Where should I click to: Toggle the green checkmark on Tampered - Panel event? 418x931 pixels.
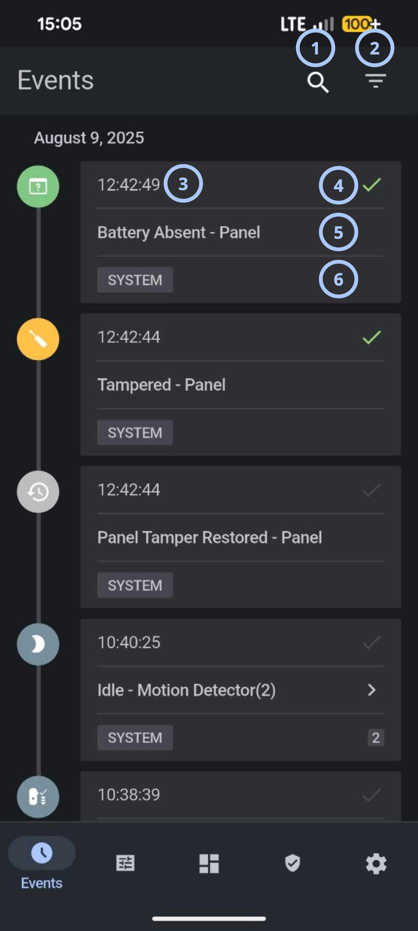tap(371, 337)
